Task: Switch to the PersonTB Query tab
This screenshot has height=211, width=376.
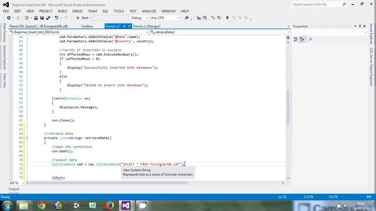Action: [39, 26]
